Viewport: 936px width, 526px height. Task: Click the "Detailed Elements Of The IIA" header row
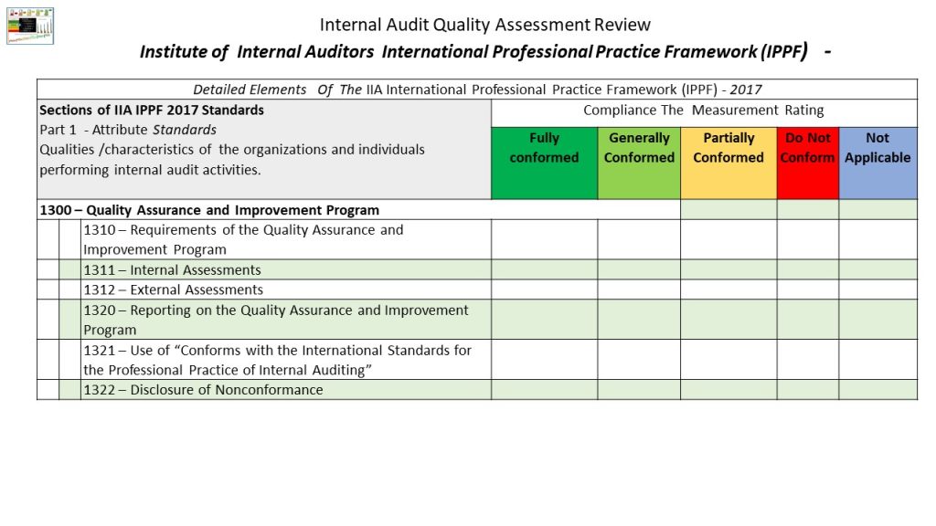(477, 89)
